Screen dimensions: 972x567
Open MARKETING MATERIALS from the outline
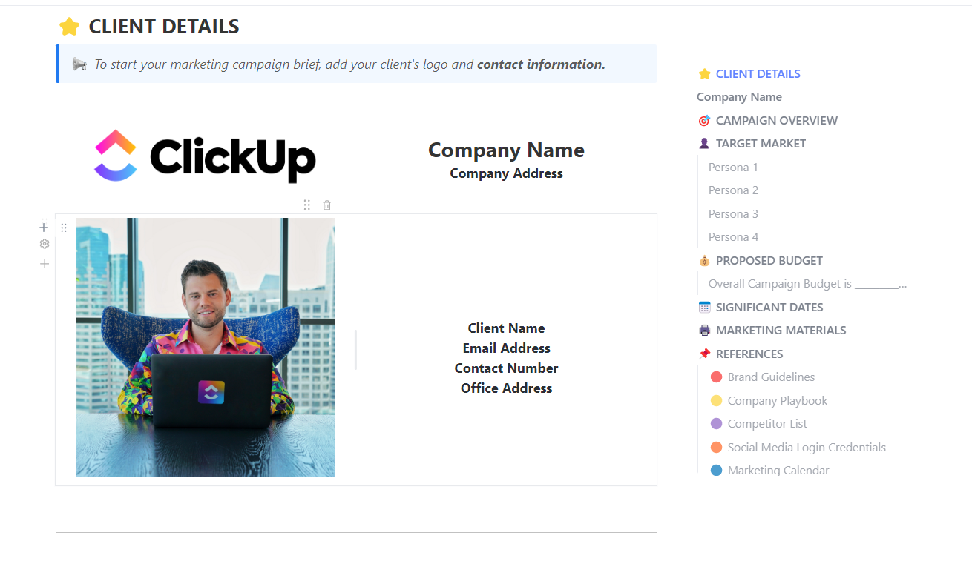781,331
